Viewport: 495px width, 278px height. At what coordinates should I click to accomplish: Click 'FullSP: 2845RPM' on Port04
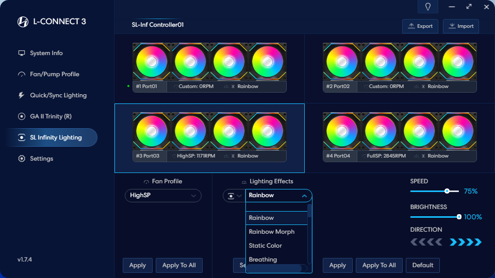(x=386, y=156)
